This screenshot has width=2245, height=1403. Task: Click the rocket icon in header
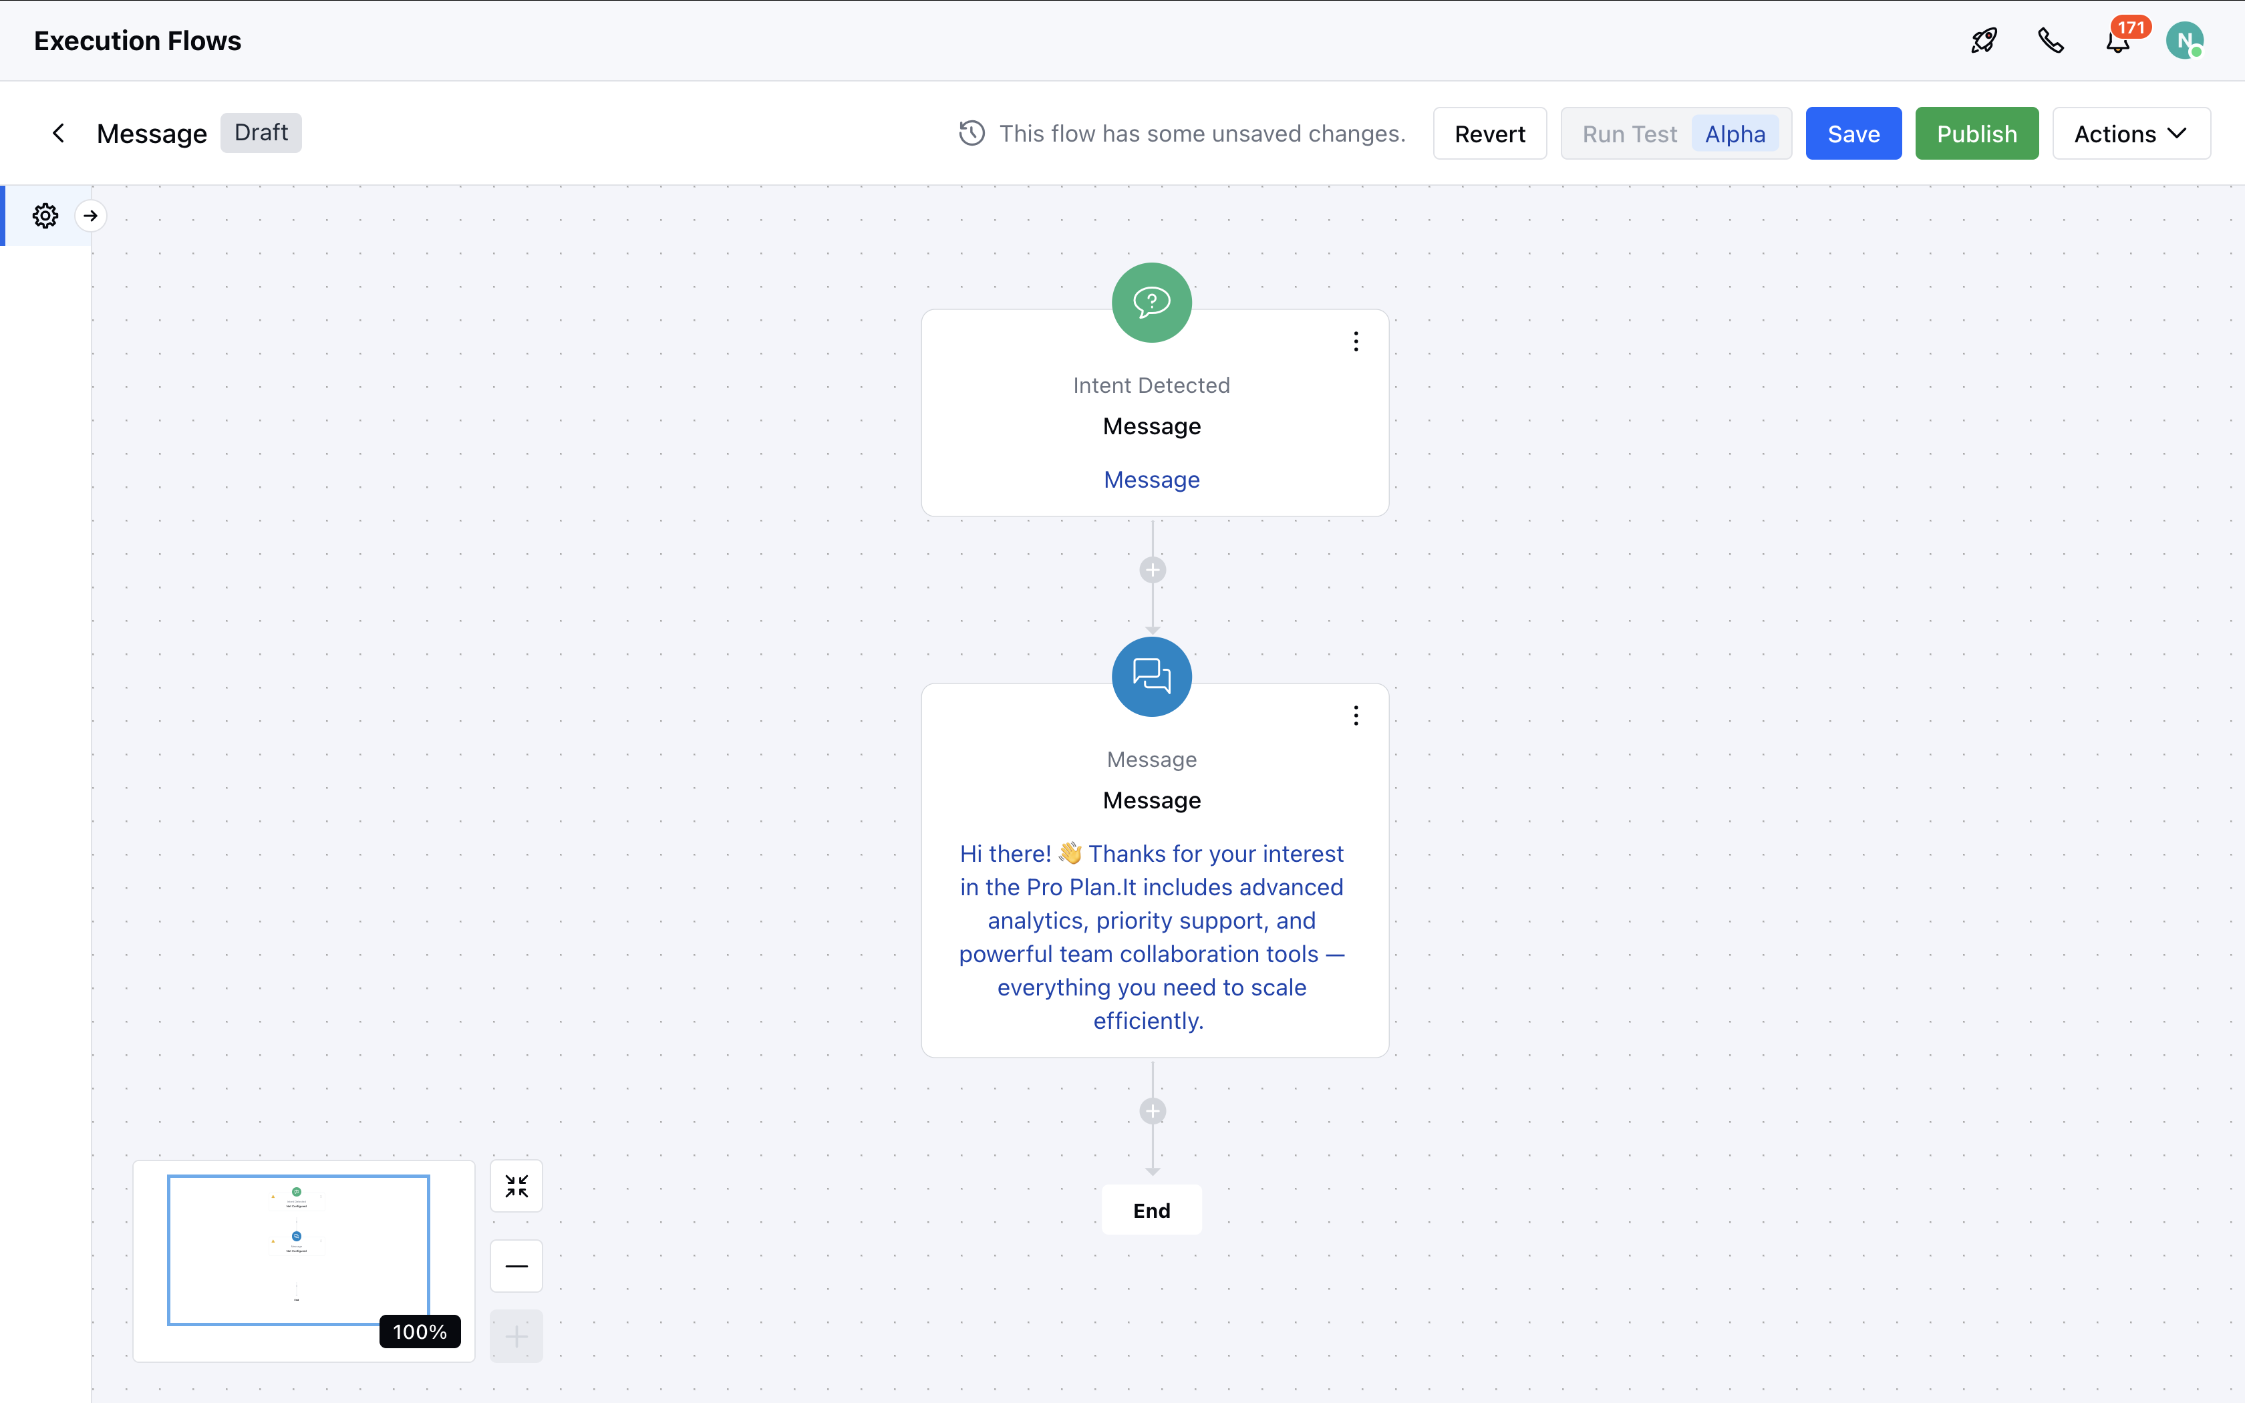(1983, 41)
